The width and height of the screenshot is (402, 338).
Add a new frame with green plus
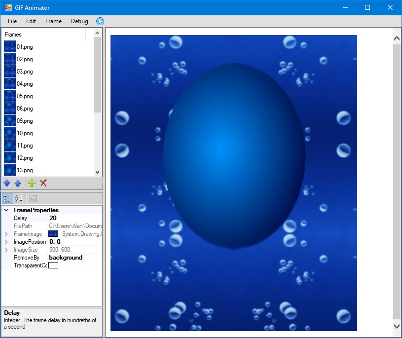(x=32, y=183)
